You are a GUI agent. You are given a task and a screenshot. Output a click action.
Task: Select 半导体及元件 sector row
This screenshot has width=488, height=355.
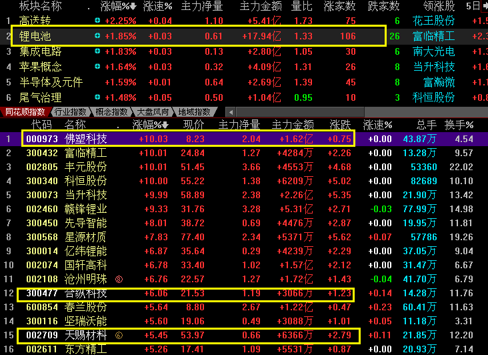pos(244,82)
